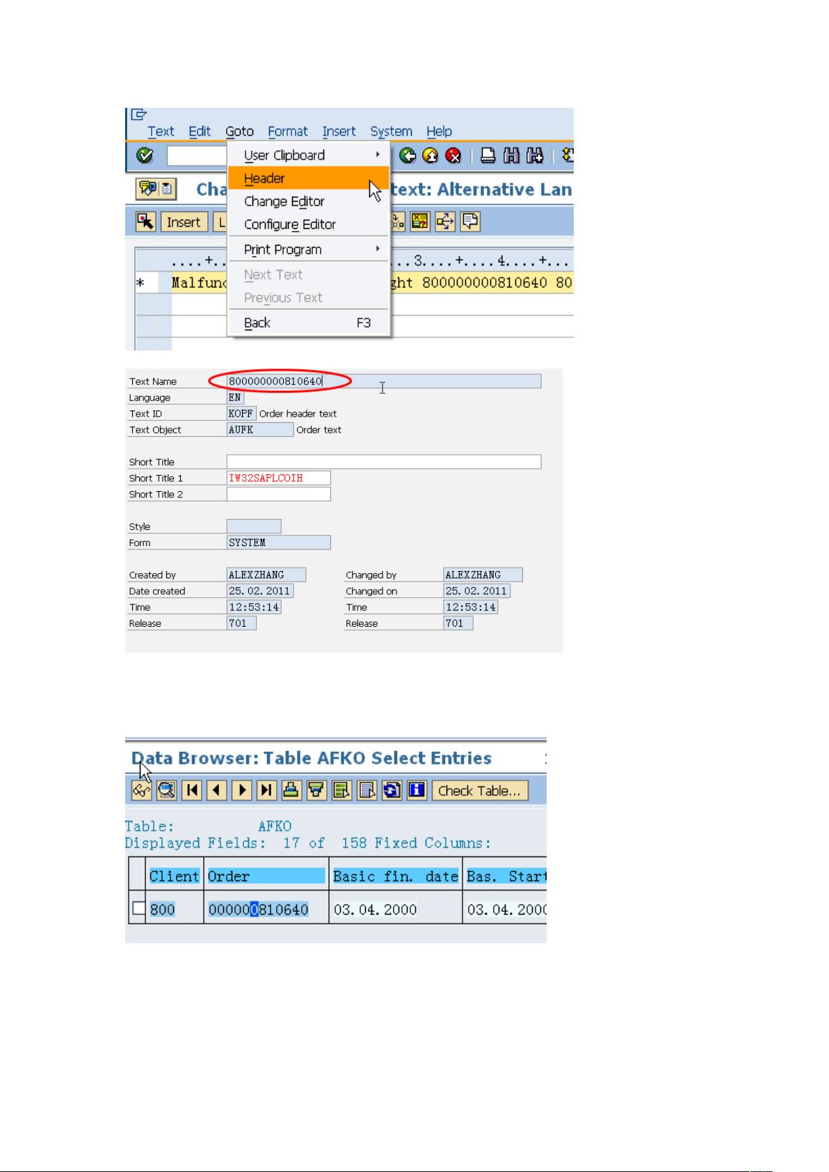829x1172 pixels.
Task: Click the Refresh icon in Data Browser
Action: coord(392,790)
